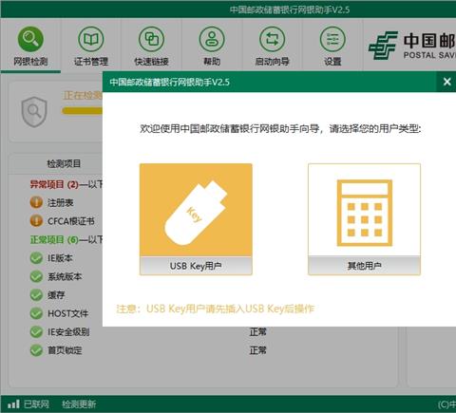456x413 pixels.
Task: Click the USB Key insertion notice text
Action: pos(215,309)
